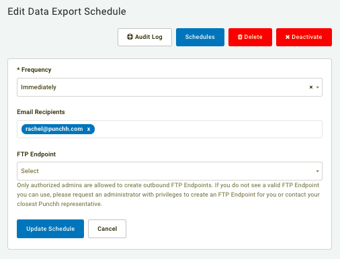Delete this data export schedule
Viewport: 340px width, 259px height.
click(250, 37)
